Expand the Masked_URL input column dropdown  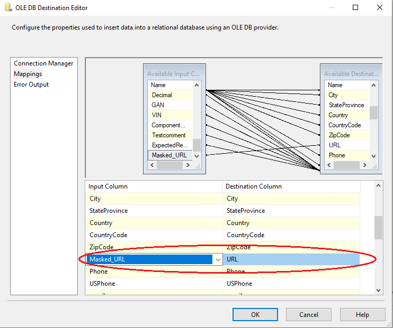point(218,259)
